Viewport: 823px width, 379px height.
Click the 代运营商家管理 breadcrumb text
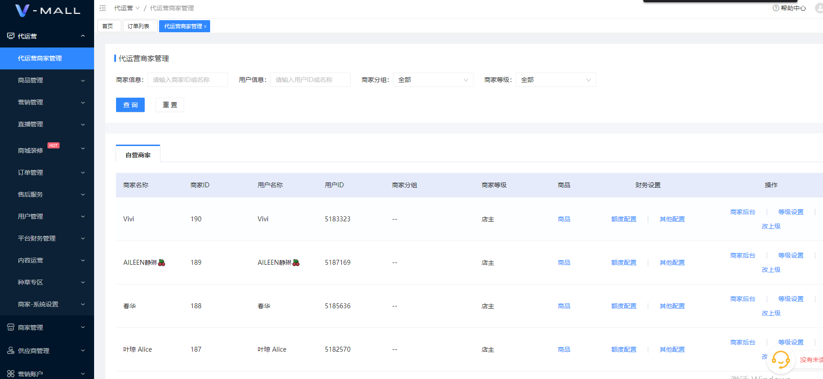172,8
